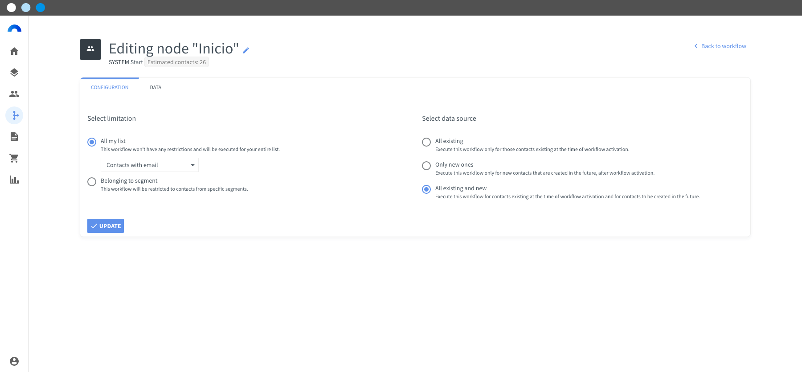This screenshot has width=802, height=372.
Task: Open the 'Contacts with email' dropdown
Action: tap(150, 165)
